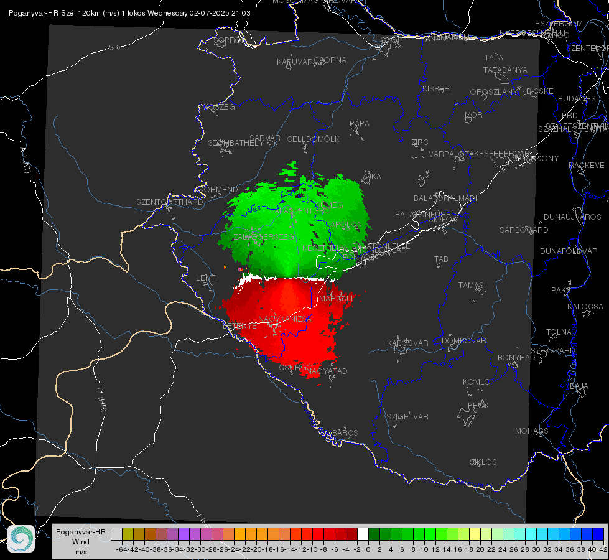Click the MARCALI city label
This screenshot has width=609, height=560.
click(x=336, y=298)
